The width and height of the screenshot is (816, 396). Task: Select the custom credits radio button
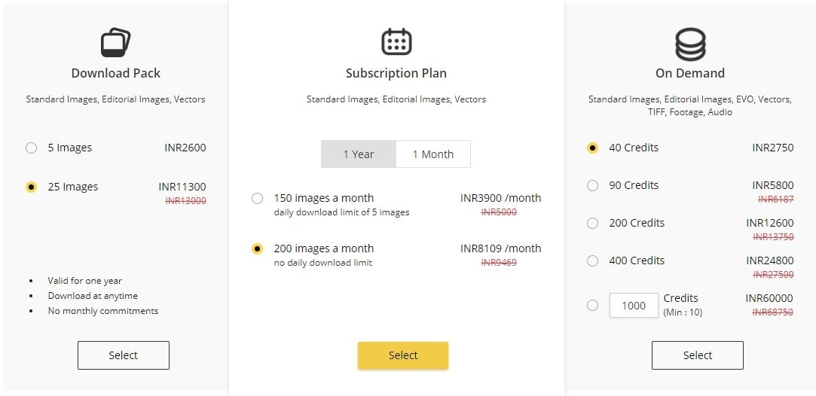pos(592,305)
